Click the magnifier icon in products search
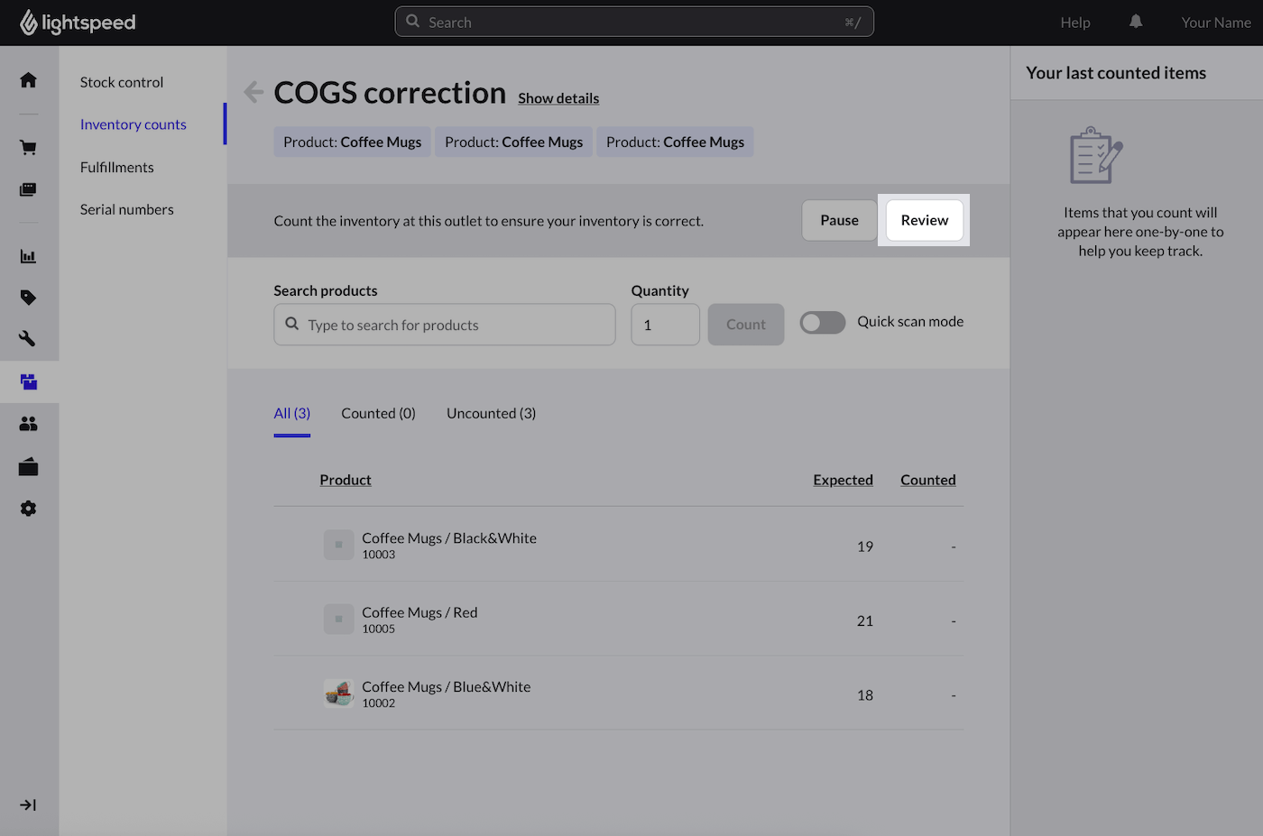This screenshot has height=836, width=1263. 292,324
